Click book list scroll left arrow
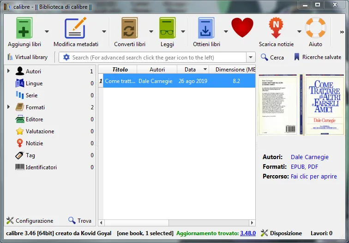Image resolution: width=349 pixels, height=243 pixels. click(x=101, y=223)
